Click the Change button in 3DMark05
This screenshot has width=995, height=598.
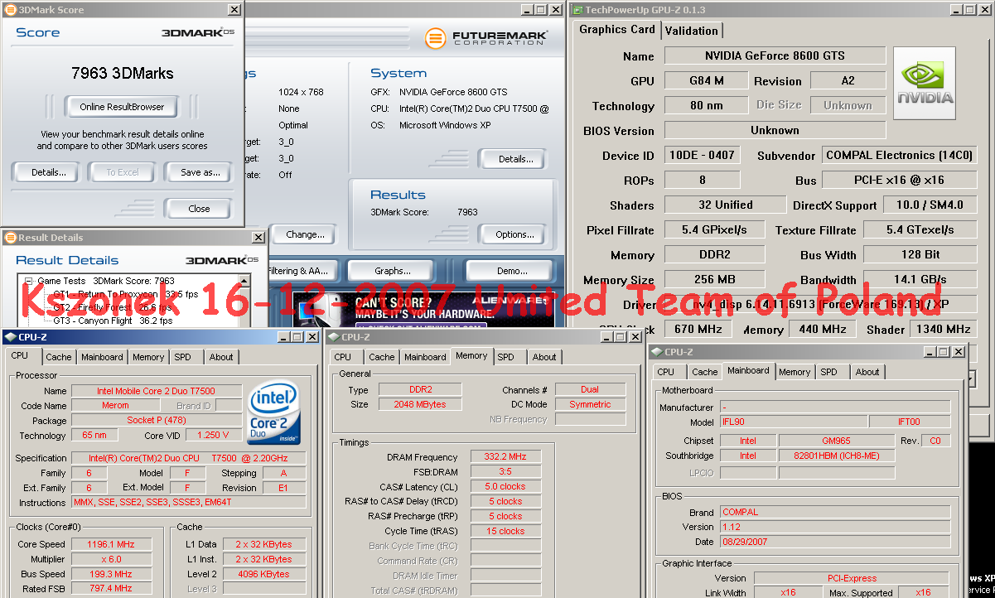click(305, 234)
